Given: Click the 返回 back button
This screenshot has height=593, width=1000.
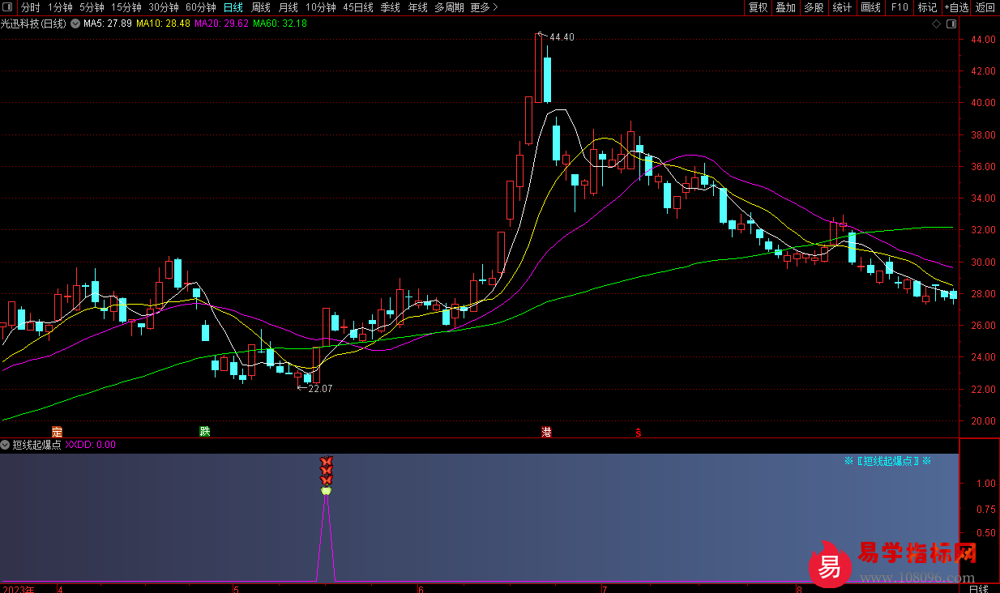Looking at the screenshot, I should pos(985,7).
